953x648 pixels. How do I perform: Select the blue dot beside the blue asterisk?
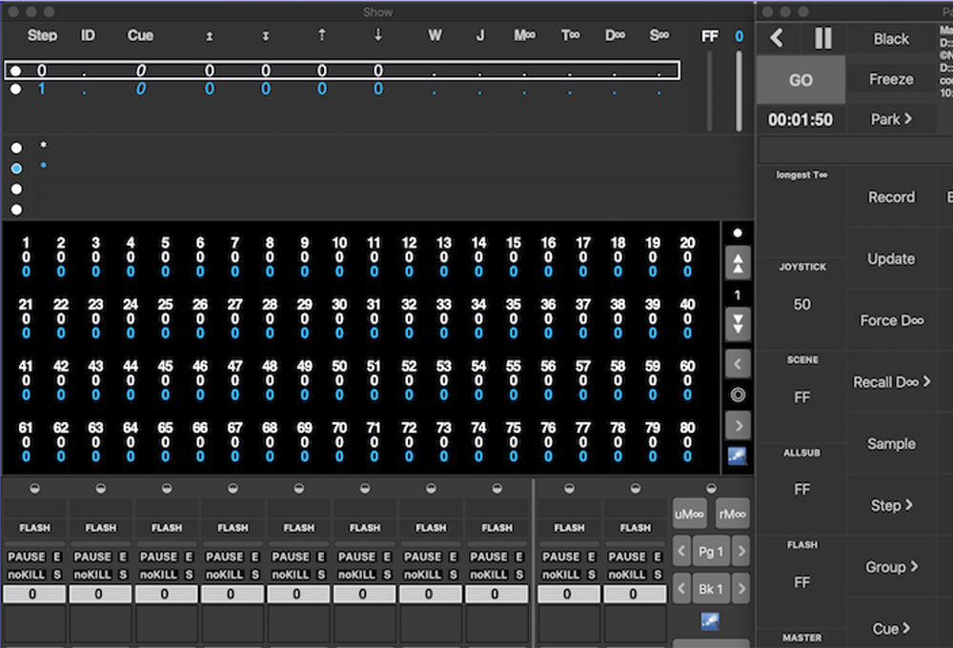[x=16, y=169]
